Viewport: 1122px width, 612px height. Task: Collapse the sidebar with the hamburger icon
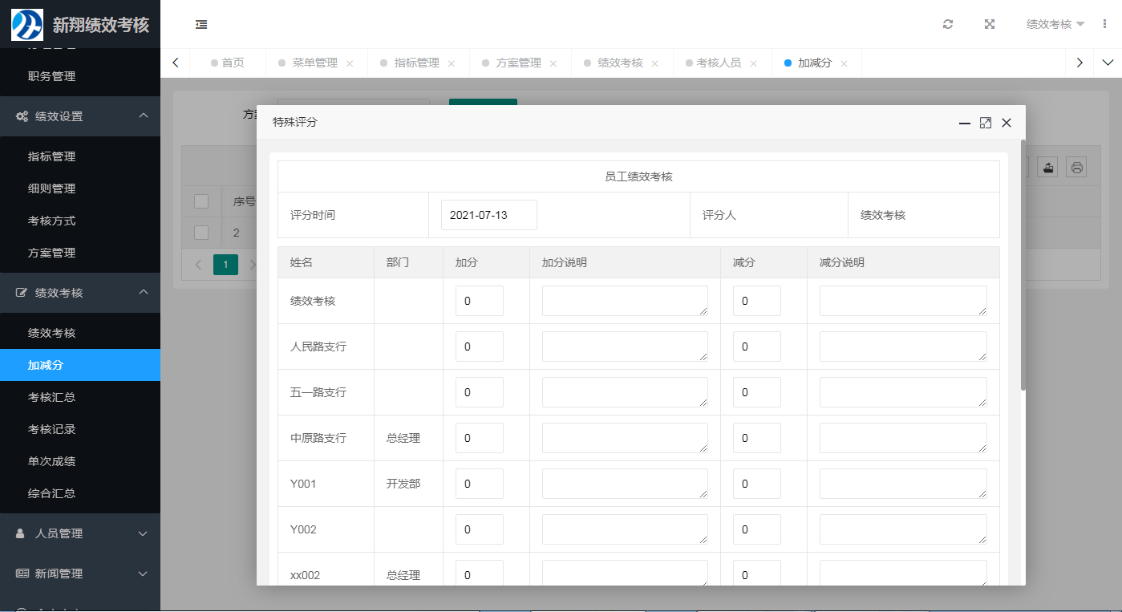pos(201,25)
